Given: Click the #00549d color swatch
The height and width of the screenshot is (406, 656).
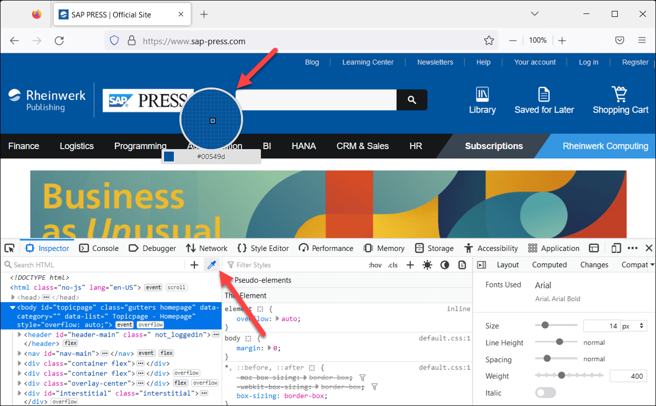Looking at the screenshot, I should tap(168, 156).
